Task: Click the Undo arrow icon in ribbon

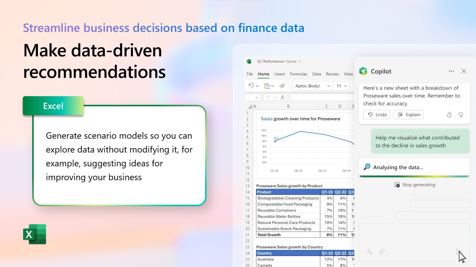Action: tap(251, 86)
